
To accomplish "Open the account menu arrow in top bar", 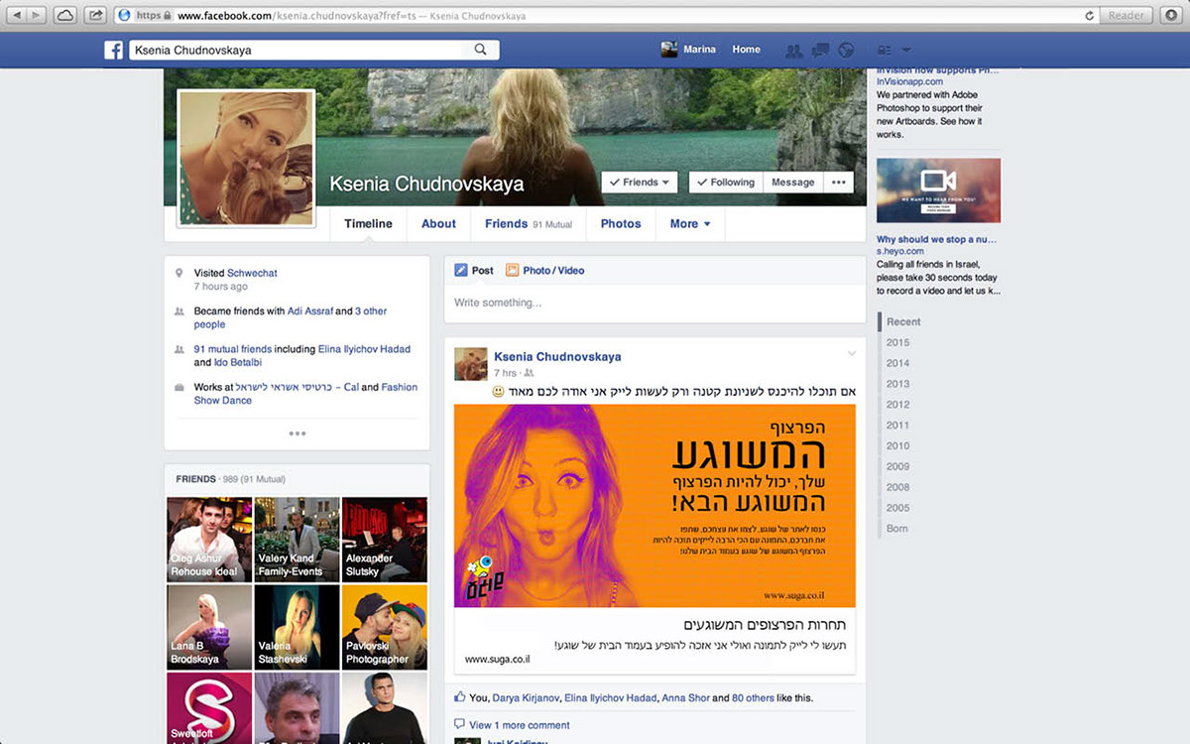I will (906, 50).
